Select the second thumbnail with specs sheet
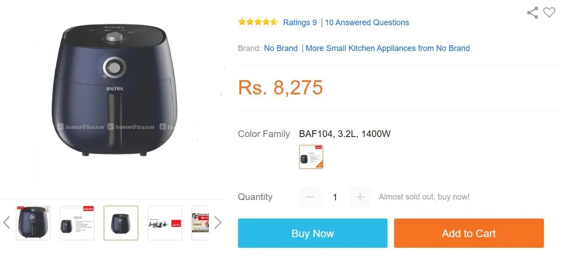 pyautogui.click(x=77, y=223)
